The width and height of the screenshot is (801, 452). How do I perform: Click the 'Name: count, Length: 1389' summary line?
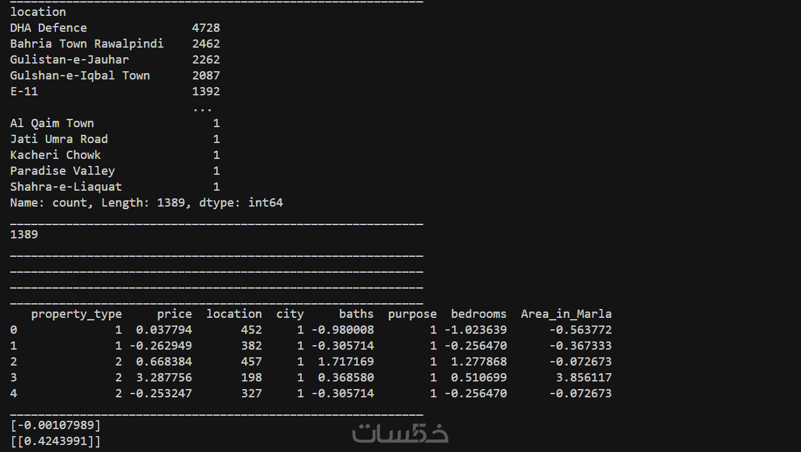pos(146,203)
